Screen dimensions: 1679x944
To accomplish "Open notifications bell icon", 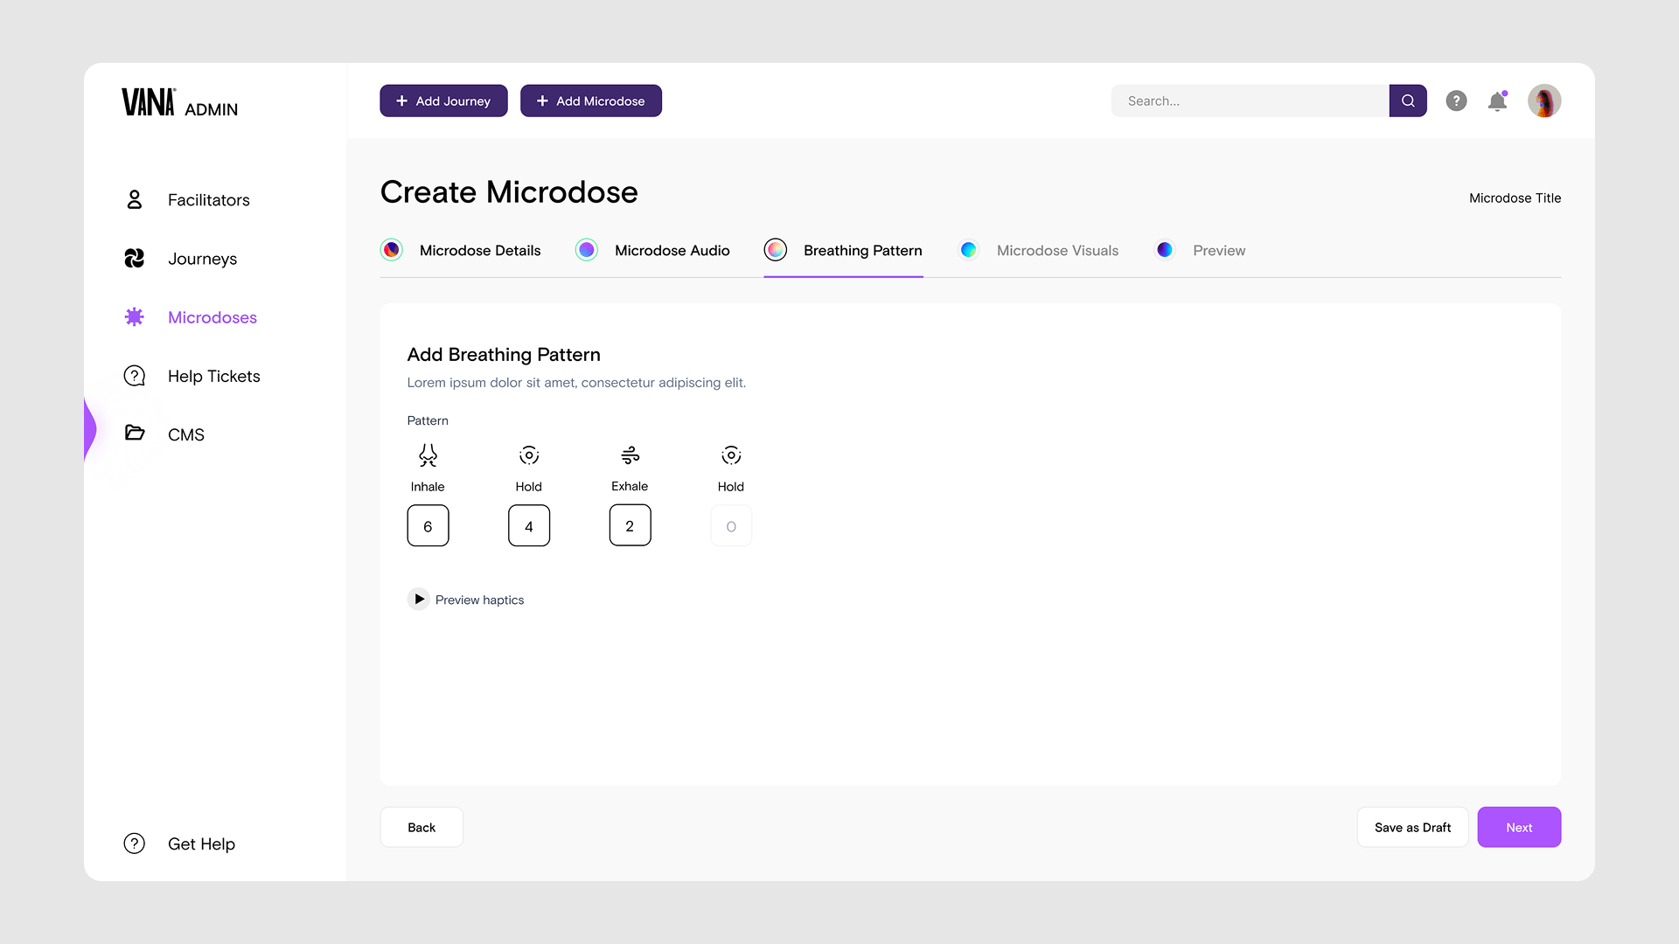I will [1497, 101].
